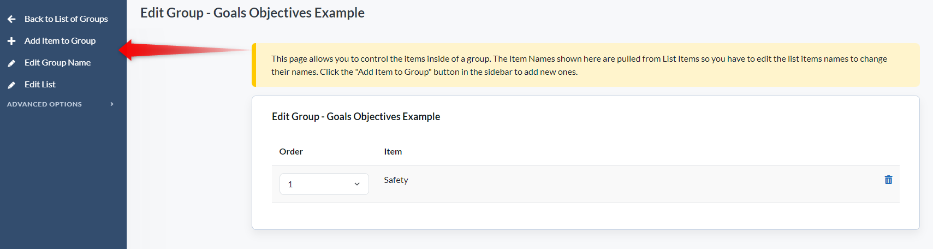The width and height of the screenshot is (933, 249).
Task: Click the Edit Group - Goals Objectives Example page title
Action: click(x=252, y=13)
